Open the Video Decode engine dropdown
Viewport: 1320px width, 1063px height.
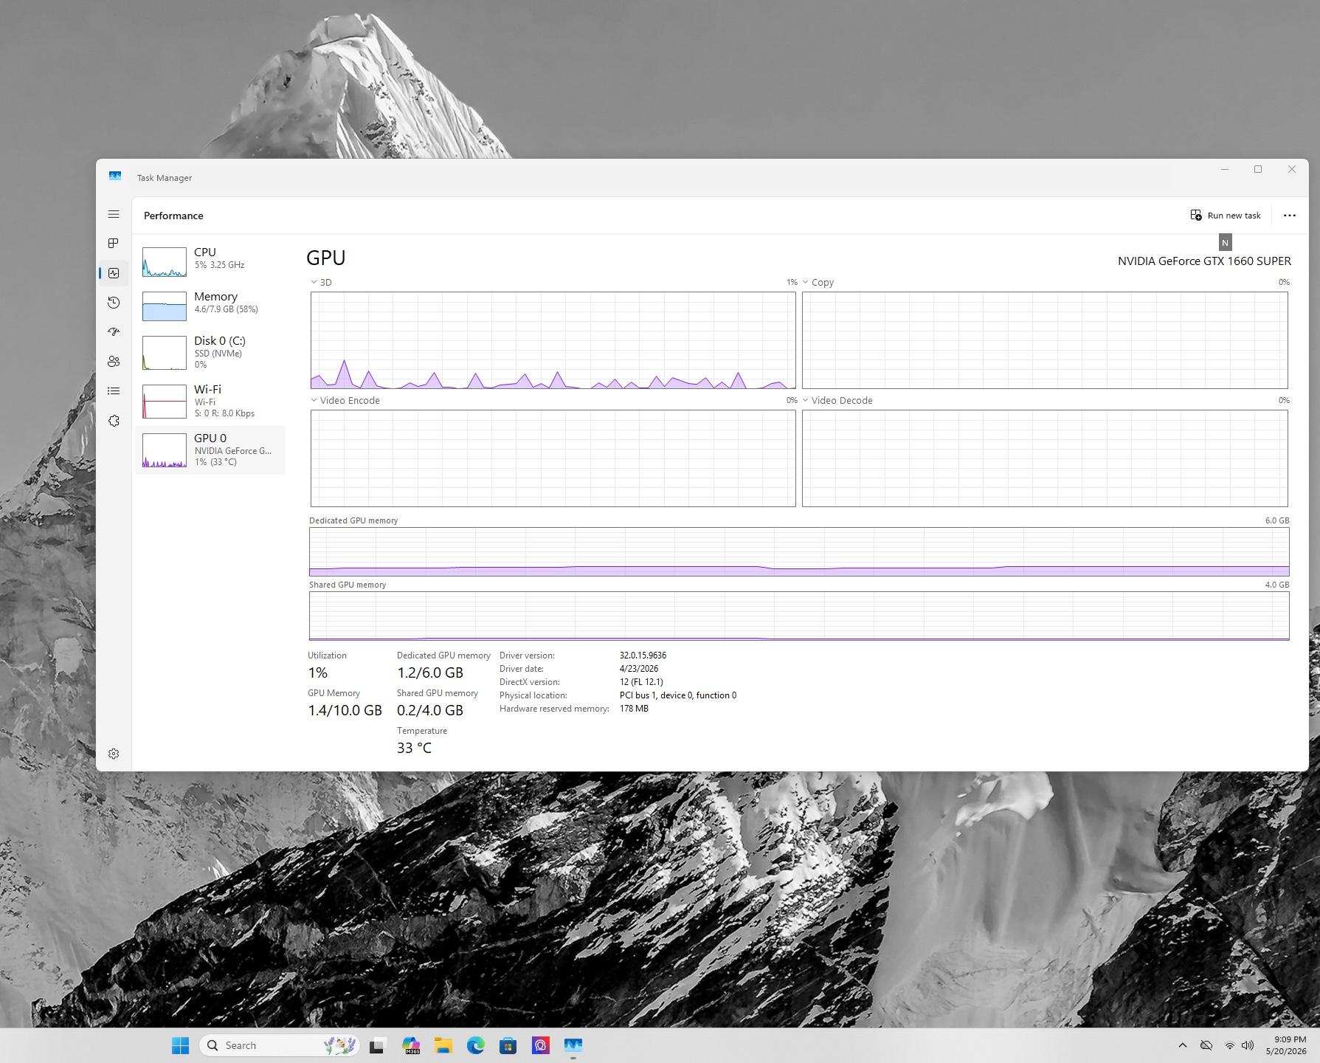(x=837, y=401)
